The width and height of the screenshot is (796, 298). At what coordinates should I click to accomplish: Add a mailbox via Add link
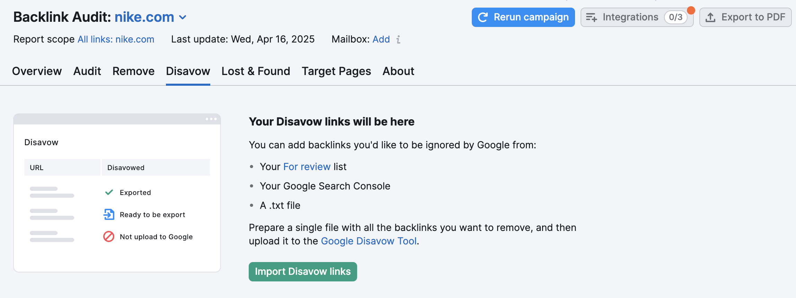tap(381, 39)
